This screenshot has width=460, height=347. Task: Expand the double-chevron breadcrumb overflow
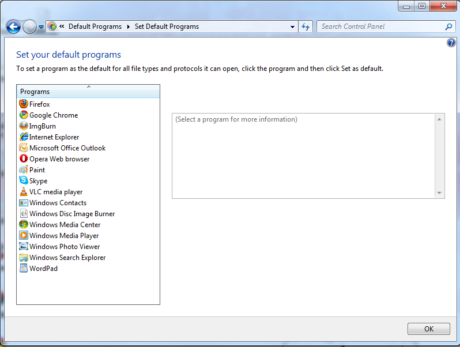[x=62, y=27]
